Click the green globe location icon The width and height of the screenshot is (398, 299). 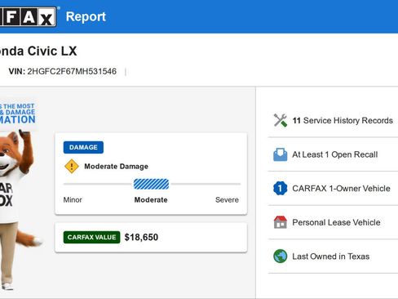280,257
